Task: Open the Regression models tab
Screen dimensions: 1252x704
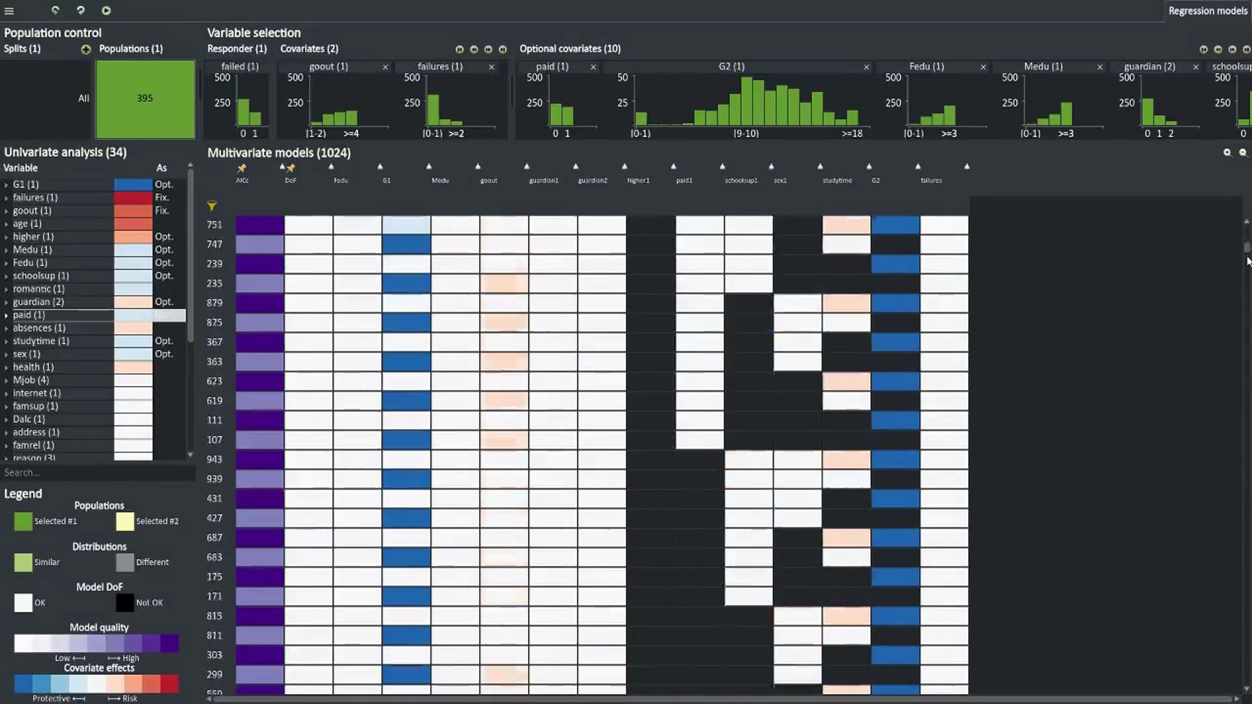Action: (1208, 10)
